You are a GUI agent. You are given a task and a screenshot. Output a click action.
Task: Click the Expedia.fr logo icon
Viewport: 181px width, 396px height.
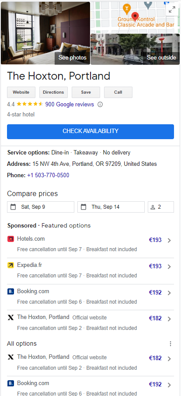pyautogui.click(x=10, y=265)
